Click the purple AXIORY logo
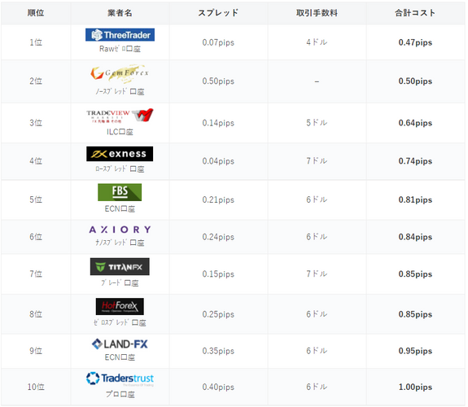 [x=120, y=230]
